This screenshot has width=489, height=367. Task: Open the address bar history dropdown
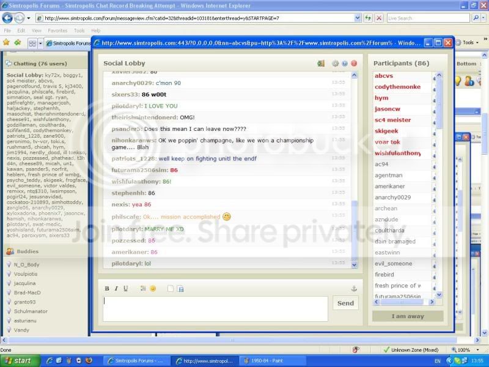pos(358,18)
